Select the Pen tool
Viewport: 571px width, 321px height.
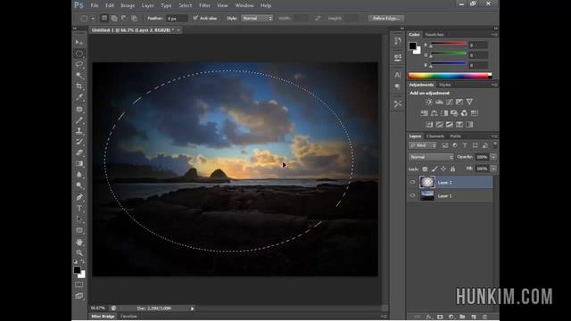tap(79, 197)
